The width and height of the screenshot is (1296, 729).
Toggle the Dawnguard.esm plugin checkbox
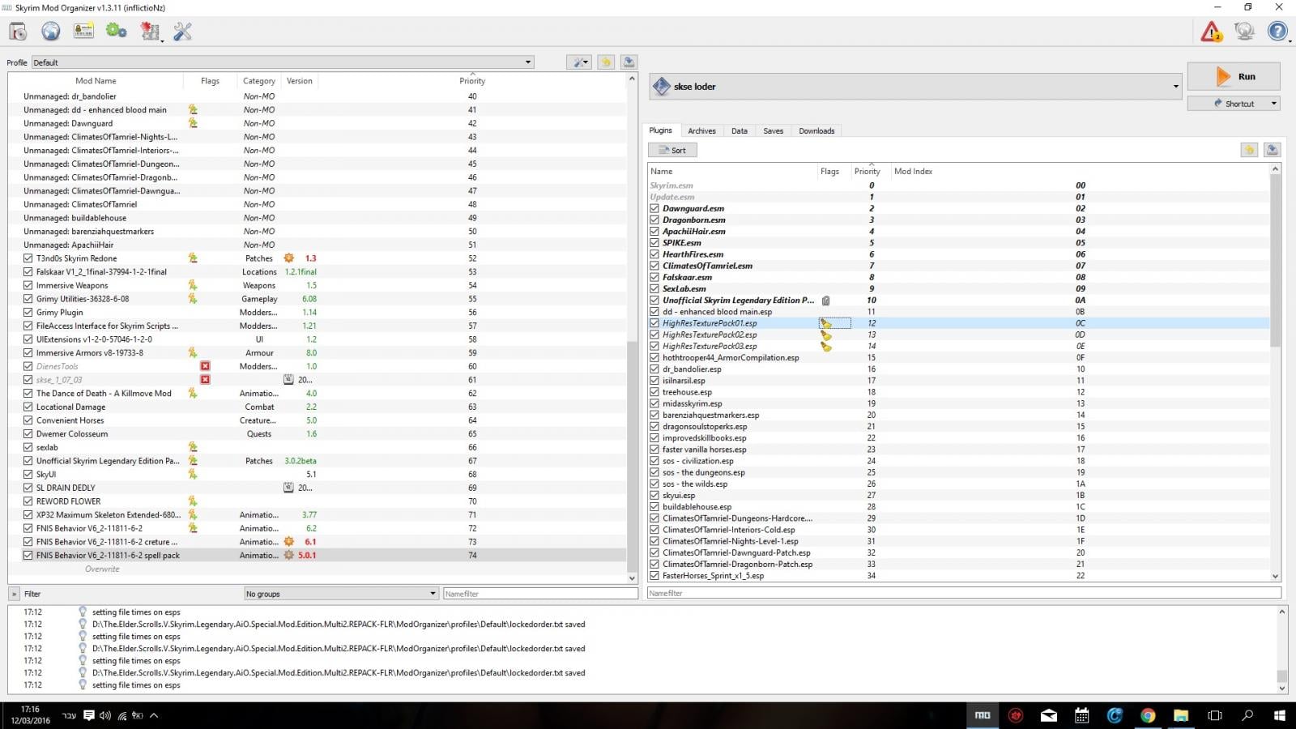(654, 208)
